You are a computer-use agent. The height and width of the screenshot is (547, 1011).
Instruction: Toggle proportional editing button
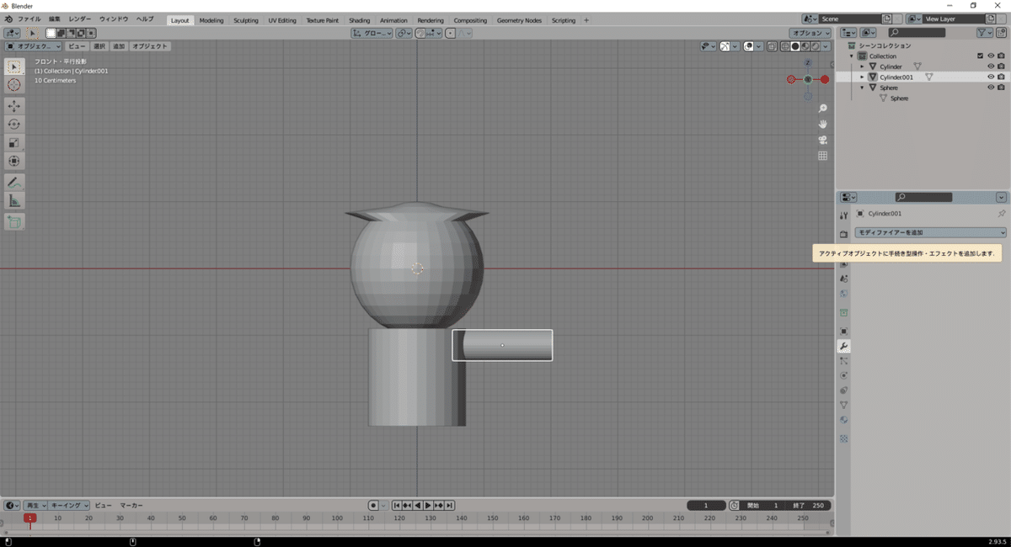point(451,33)
